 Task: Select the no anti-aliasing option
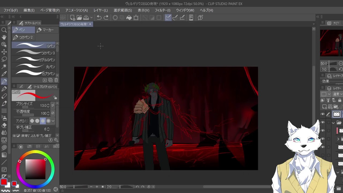[32, 121]
